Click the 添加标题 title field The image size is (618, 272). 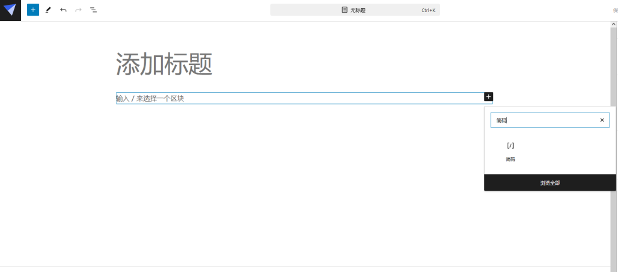click(164, 64)
